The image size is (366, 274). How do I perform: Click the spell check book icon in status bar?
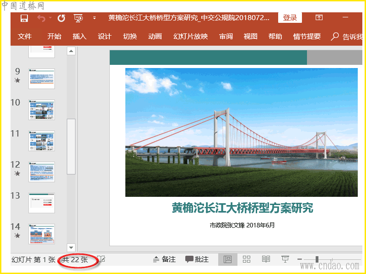[x=101, y=259]
